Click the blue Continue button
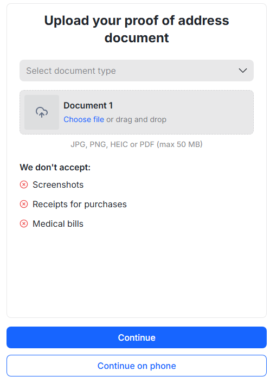The height and width of the screenshot is (383, 270). pos(137,337)
